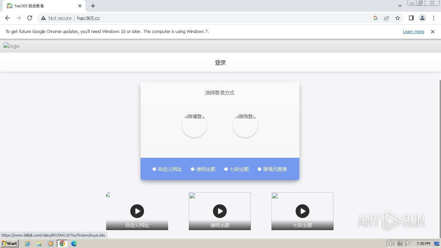Share this page icon

point(387,18)
